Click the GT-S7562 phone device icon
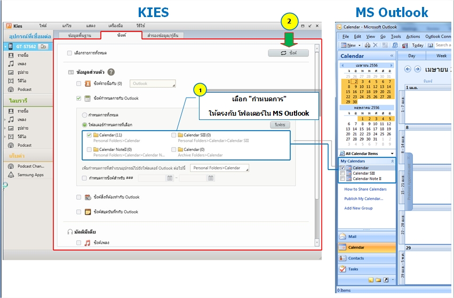This screenshot has height=298, width=454. [x=11, y=46]
